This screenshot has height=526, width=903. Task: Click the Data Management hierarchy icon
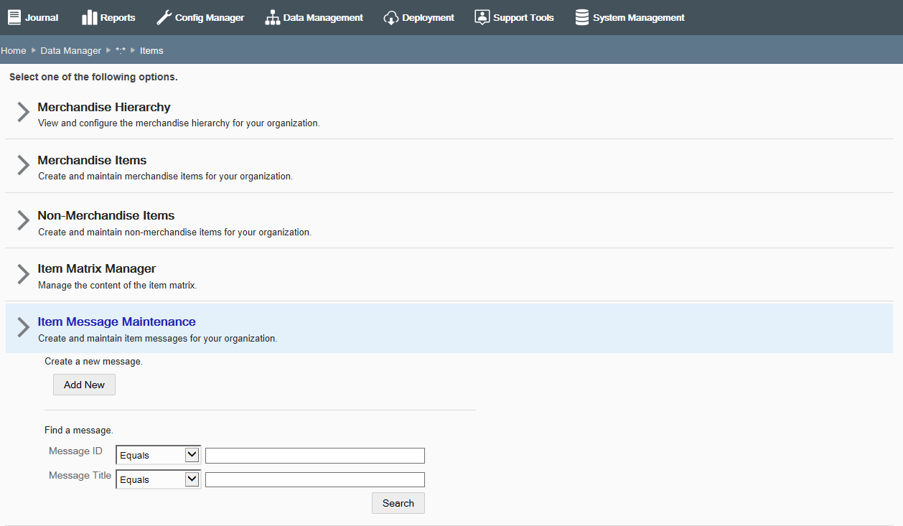tap(272, 17)
